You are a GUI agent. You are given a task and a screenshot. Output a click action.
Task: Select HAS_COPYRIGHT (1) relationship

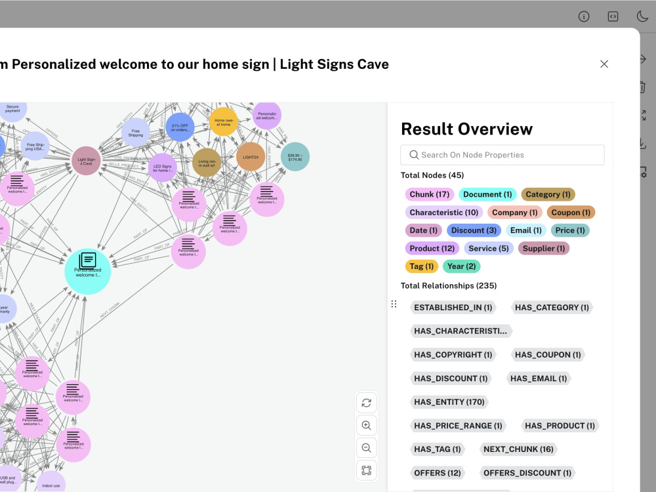pyautogui.click(x=453, y=355)
